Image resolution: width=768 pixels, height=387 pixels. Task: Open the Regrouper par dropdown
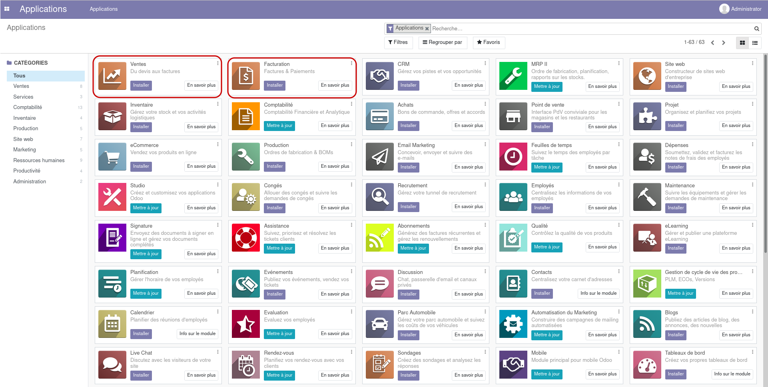443,42
